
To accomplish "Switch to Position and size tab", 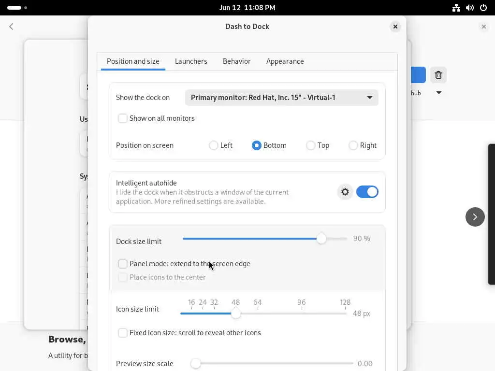I will tap(133, 61).
